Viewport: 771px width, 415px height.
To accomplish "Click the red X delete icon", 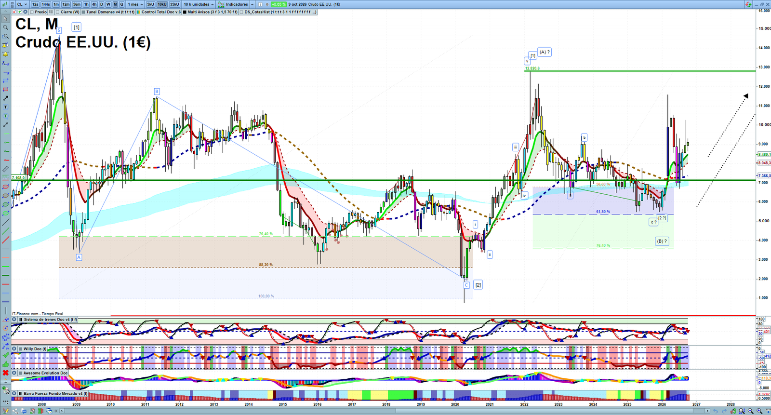I will click(x=5, y=373).
